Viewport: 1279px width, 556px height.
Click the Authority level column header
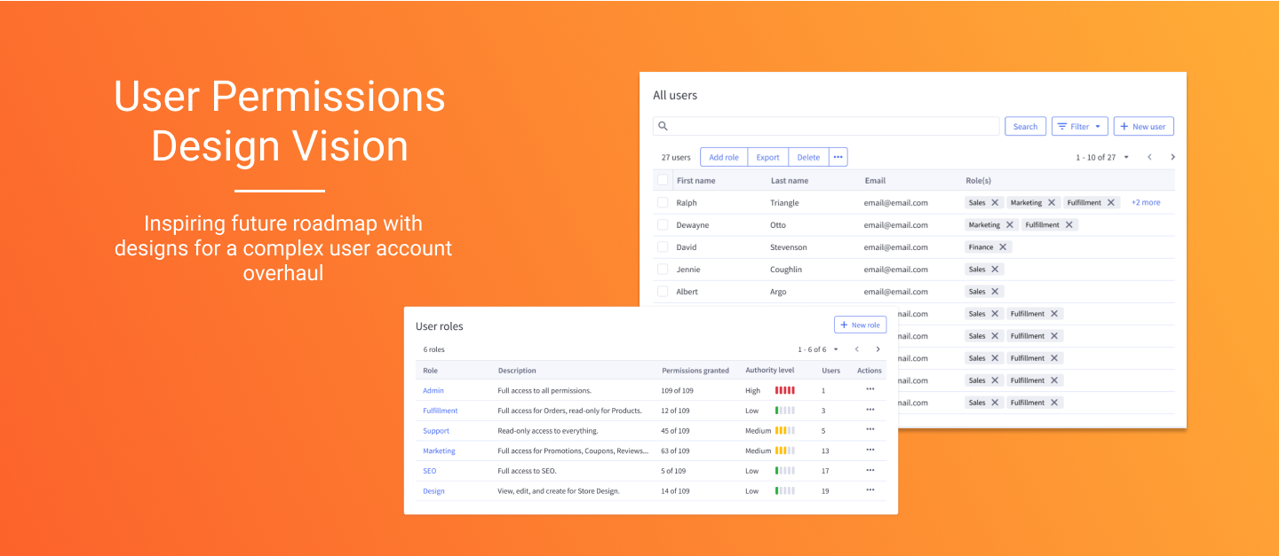point(770,371)
